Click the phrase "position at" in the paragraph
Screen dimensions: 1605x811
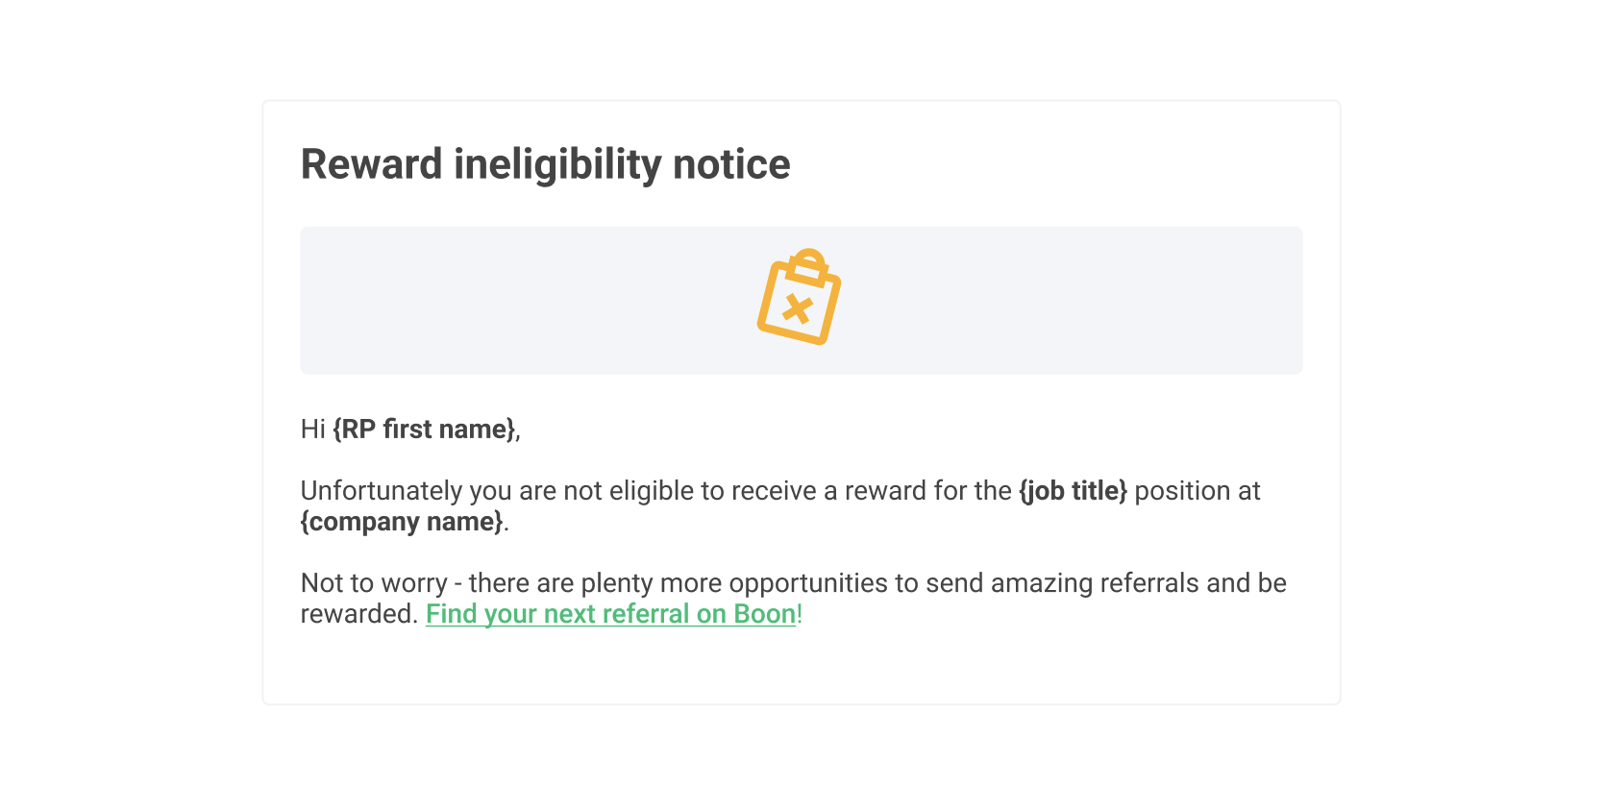point(1198,491)
